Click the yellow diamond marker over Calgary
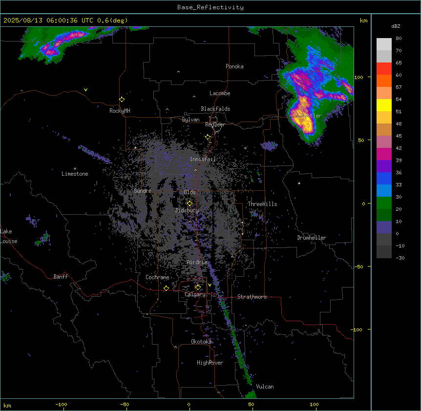The height and width of the screenshot is (411, 421). pyautogui.click(x=198, y=288)
